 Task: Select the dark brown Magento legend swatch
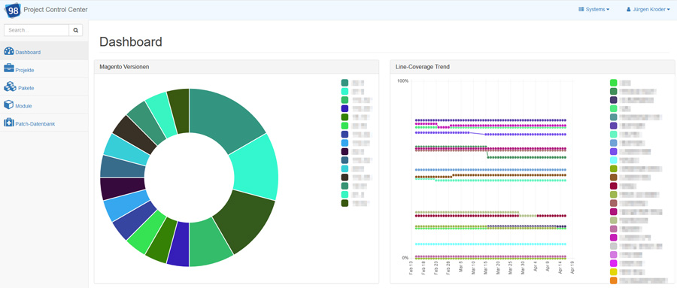pyautogui.click(x=345, y=177)
